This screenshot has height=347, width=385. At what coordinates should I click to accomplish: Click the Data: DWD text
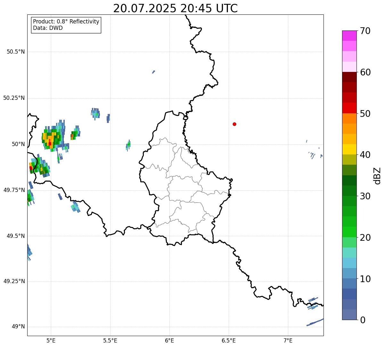(48, 28)
